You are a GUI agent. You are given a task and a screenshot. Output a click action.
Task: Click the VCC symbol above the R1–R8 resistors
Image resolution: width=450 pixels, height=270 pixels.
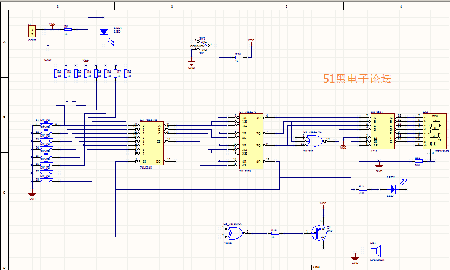[x=86, y=61]
